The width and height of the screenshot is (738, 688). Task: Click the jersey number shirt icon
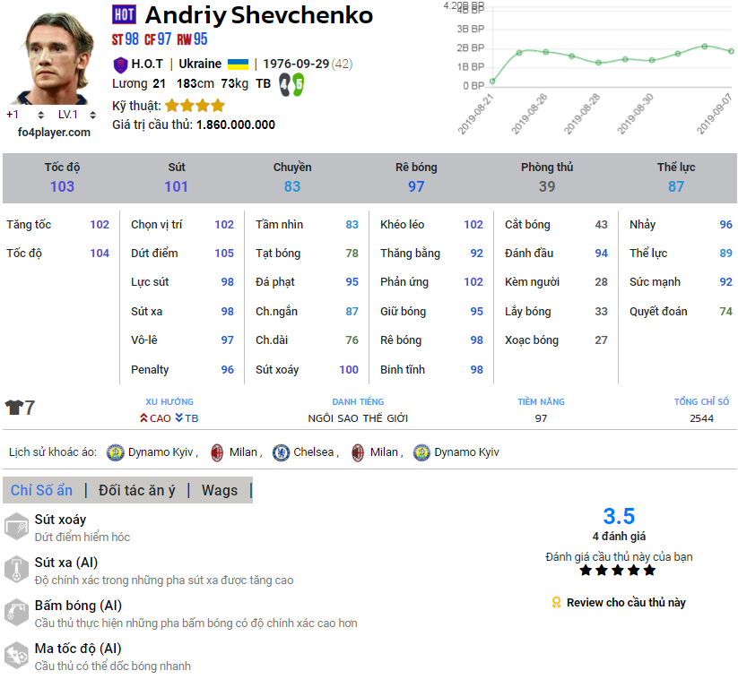click(14, 408)
